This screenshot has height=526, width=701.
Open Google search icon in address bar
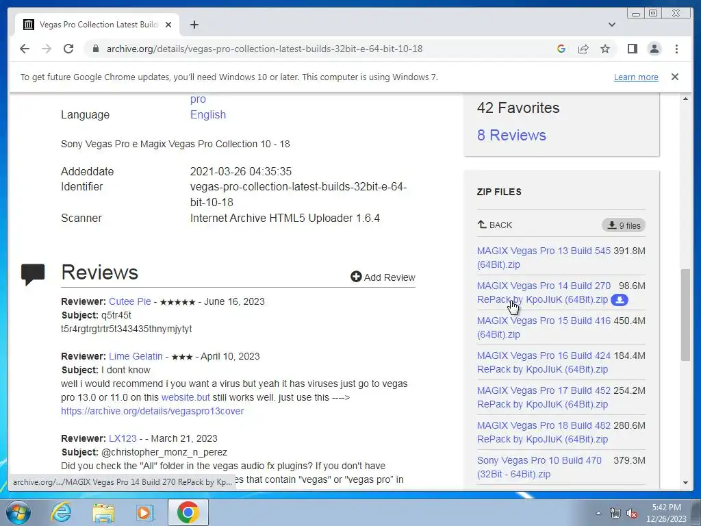click(561, 49)
